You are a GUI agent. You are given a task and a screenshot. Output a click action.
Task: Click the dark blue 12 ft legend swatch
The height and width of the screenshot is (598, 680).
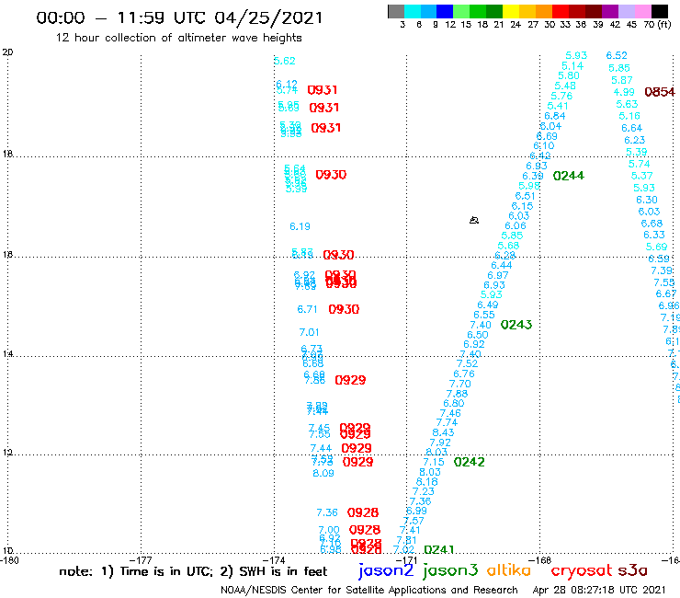(445, 11)
